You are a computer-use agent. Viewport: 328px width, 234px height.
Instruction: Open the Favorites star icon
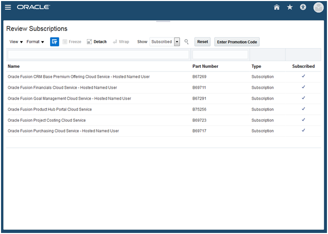(290, 7)
